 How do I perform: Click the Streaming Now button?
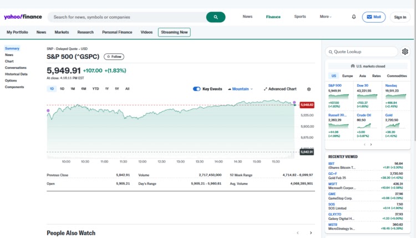pyautogui.click(x=174, y=32)
